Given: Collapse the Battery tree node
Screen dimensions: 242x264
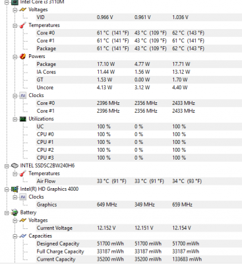Looking at the screenshot, I should click(x=7, y=213).
